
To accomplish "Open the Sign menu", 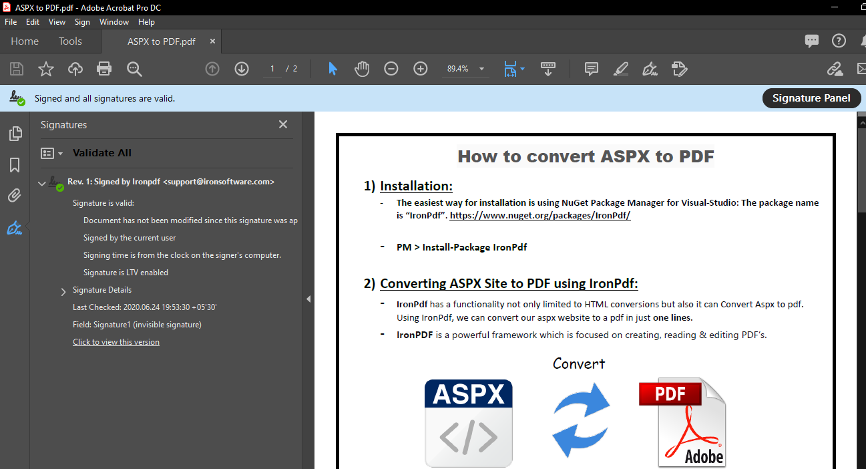I will click(x=82, y=22).
